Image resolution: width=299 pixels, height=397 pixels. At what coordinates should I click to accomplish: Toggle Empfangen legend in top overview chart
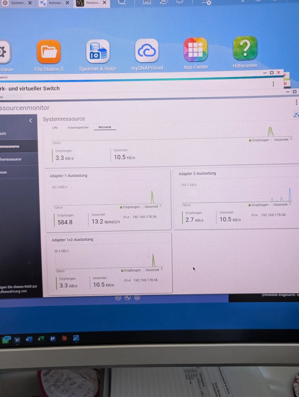[x=259, y=140]
